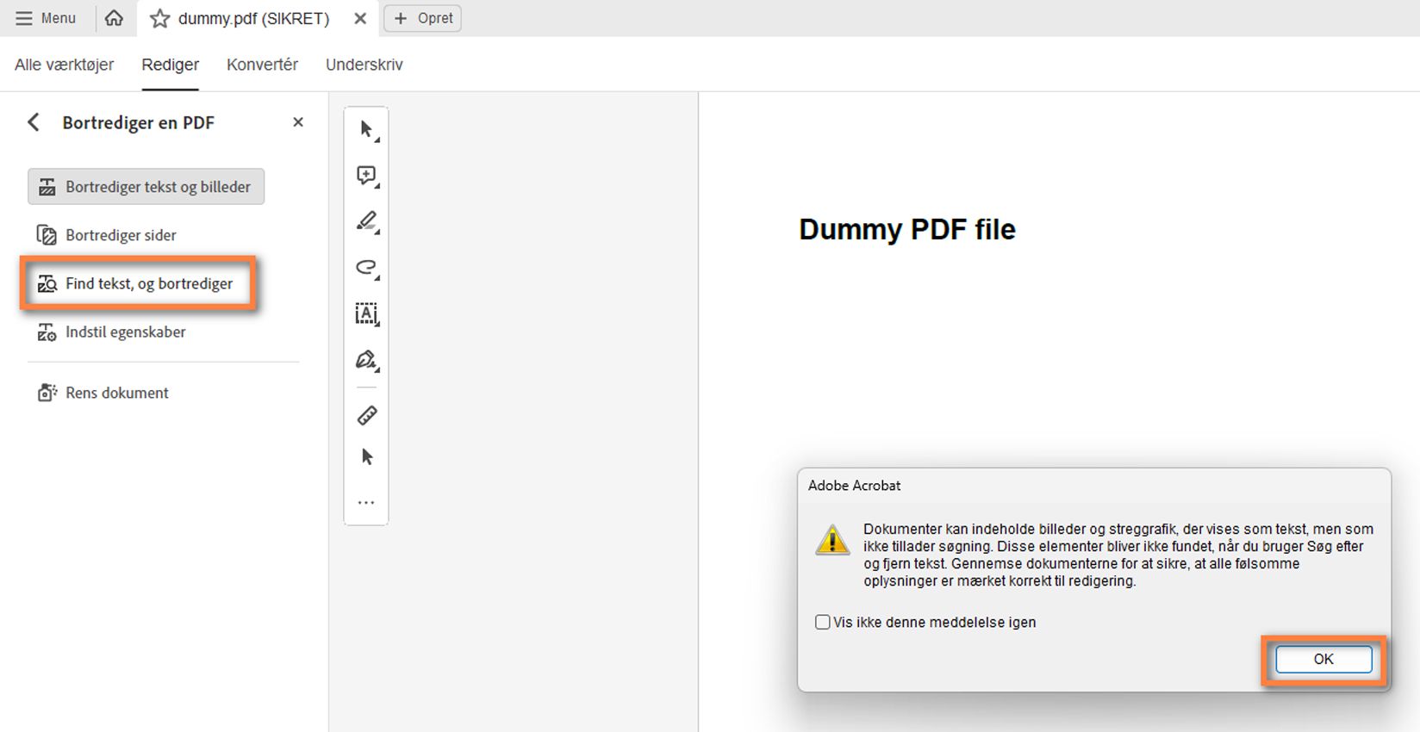1420x732 pixels.
Task: Close the Bortrediger en PDF panel
Action: (298, 122)
